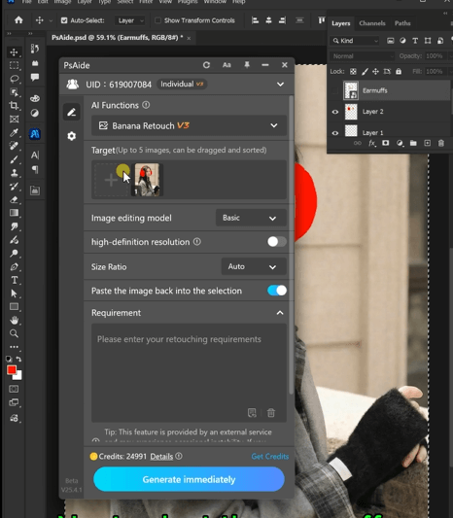Select the Earmuffs layer thumbnail
This screenshot has height=518, width=453.
coord(351,90)
